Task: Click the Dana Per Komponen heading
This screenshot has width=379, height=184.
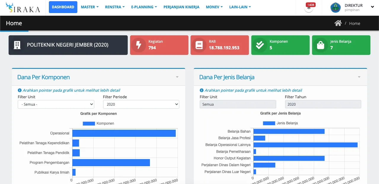Action: point(44,77)
